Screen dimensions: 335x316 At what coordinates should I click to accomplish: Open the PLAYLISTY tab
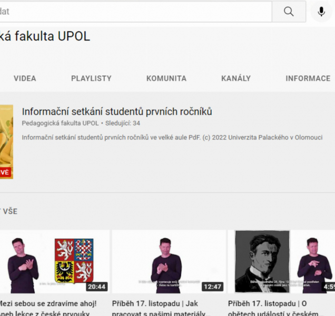[91, 78]
